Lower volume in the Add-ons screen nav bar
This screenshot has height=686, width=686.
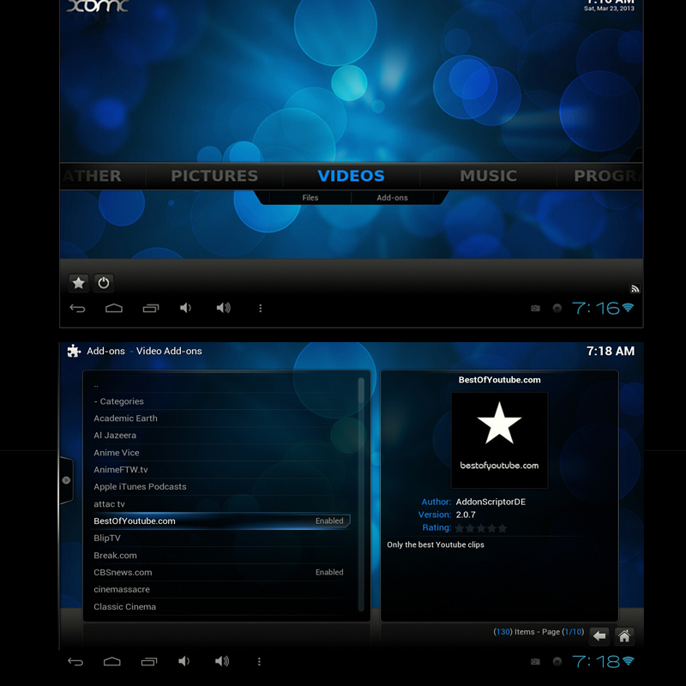pyautogui.click(x=184, y=661)
